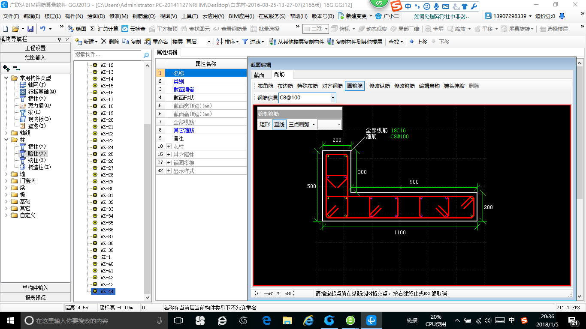Viewport: 586px width, 329px height.
Task: Click the 搜索构件 search field
Action: point(107,55)
